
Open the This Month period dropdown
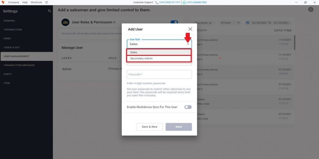tap(203, 23)
